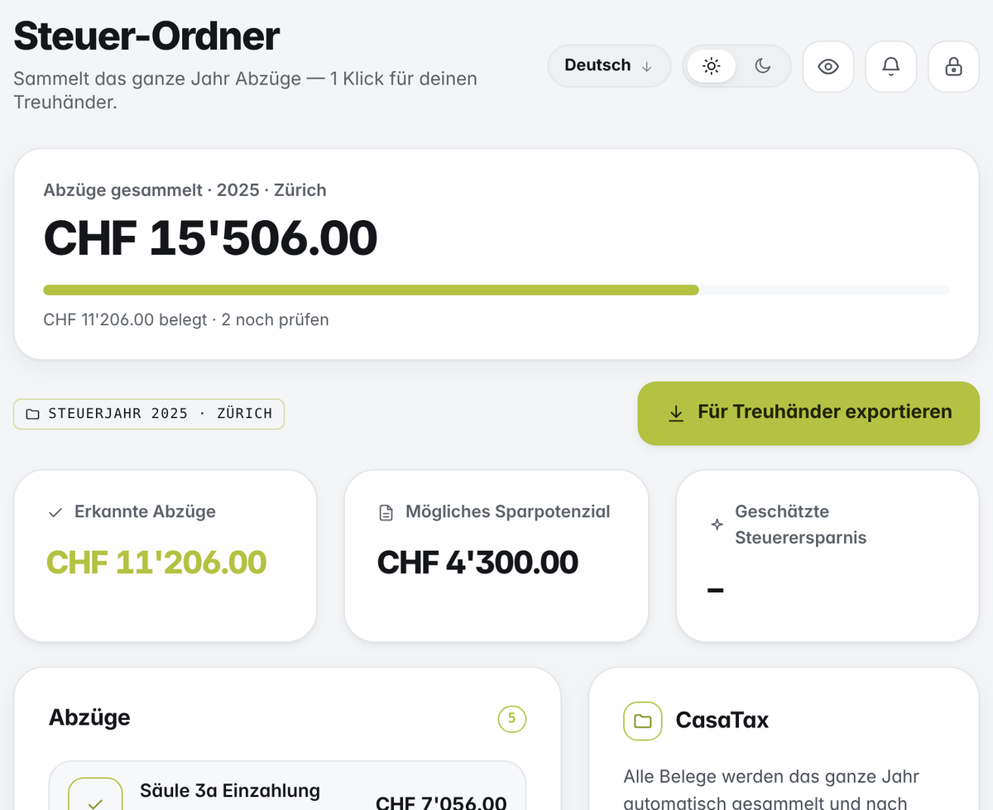
Task: Export data via Für Treuhänder exportieren
Action: point(808,413)
